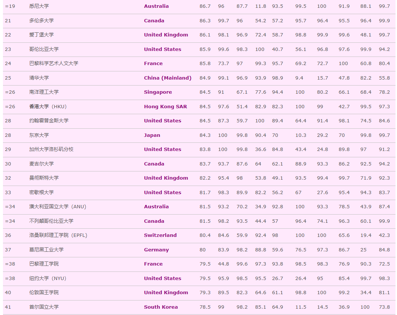This screenshot has height=315, width=397.
Task: Open United States link for 哥伦比亚大学
Action: point(162,49)
